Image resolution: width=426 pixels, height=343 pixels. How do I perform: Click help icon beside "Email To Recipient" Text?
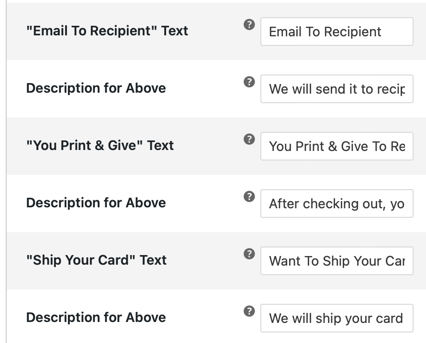click(249, 25)
